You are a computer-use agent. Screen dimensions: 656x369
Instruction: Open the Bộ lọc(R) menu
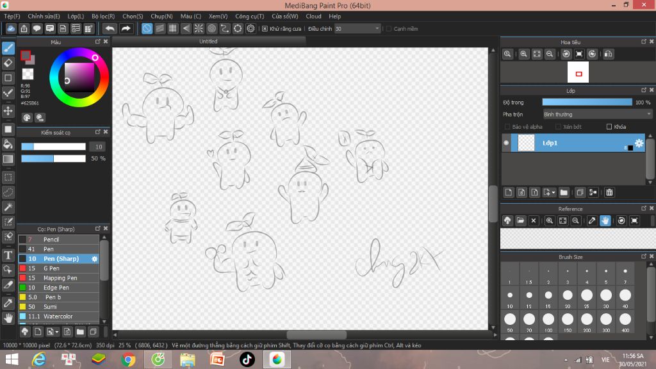click(x=103, y=16)
